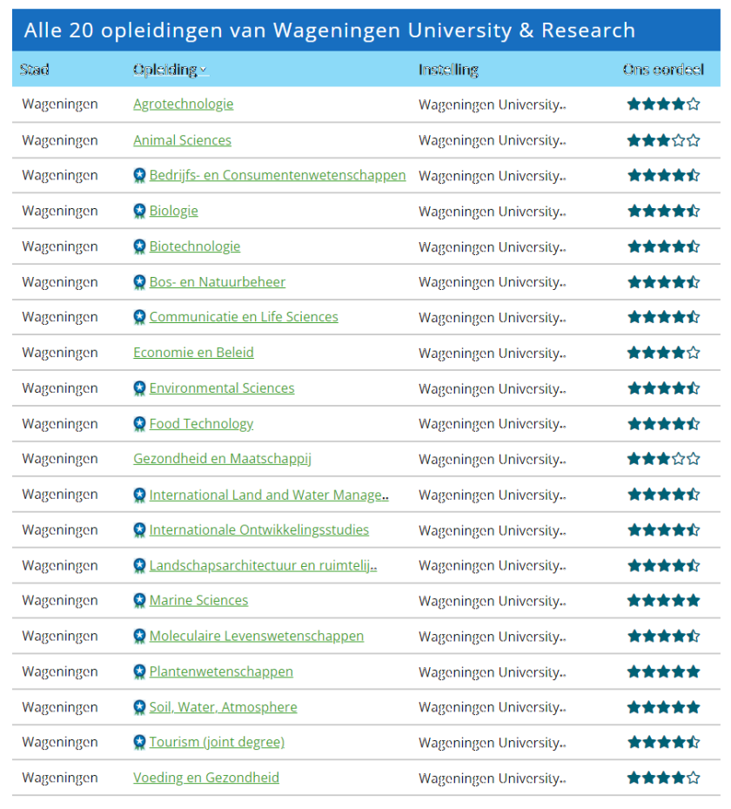Open the Economie en Beleid link
731x809 pixels.
point(193,353)
